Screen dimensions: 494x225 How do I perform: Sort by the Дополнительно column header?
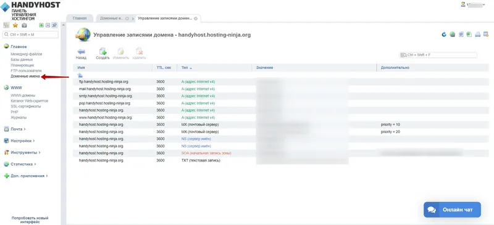coord(433,68)
